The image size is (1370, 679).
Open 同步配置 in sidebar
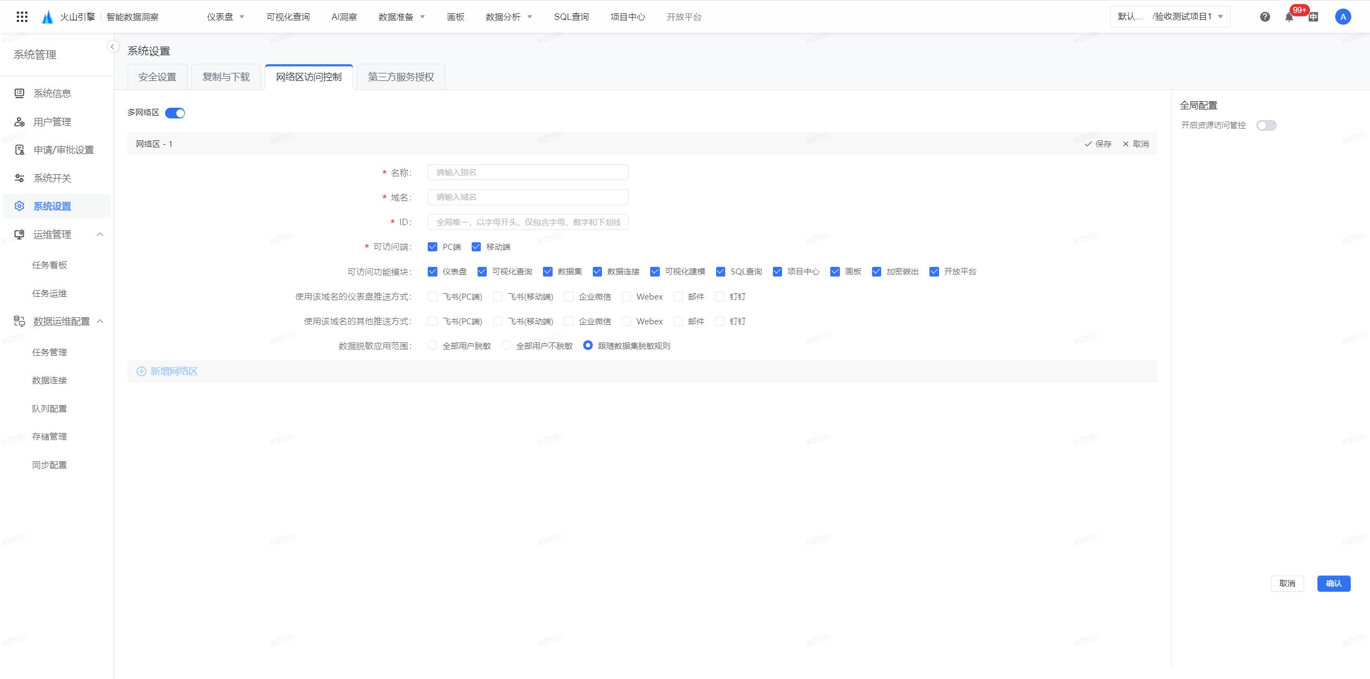click(49, 465)
